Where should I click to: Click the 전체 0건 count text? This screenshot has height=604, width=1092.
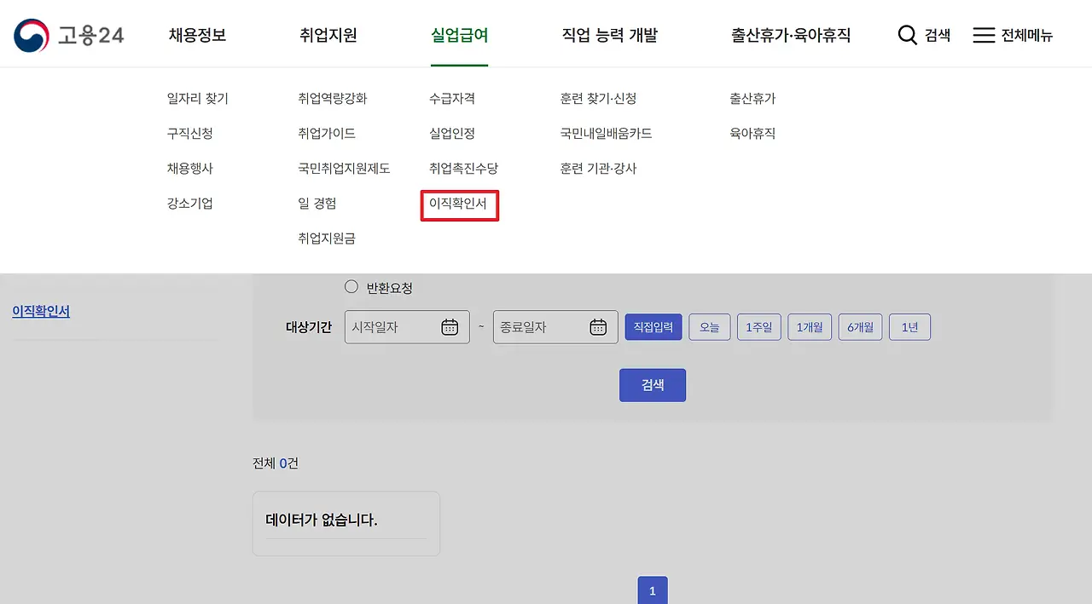276,463
